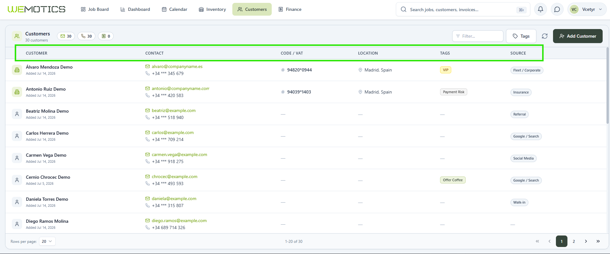Focus the global search jobs, customers field
610x254 pixels.
tap(463, 9)
